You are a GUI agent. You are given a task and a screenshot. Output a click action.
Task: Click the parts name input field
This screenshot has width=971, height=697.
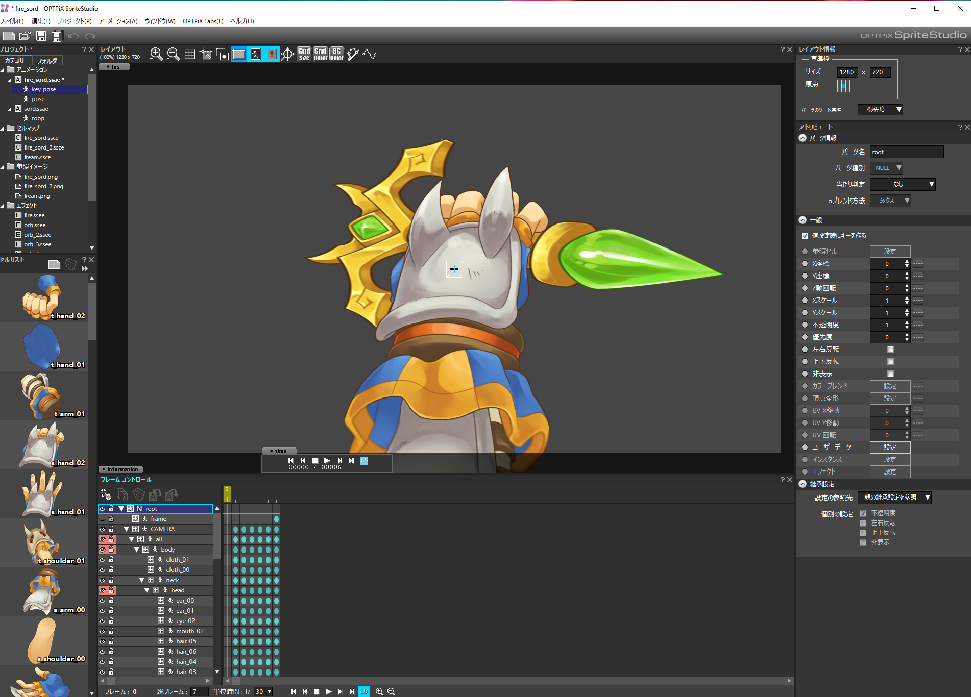[907, 152]
